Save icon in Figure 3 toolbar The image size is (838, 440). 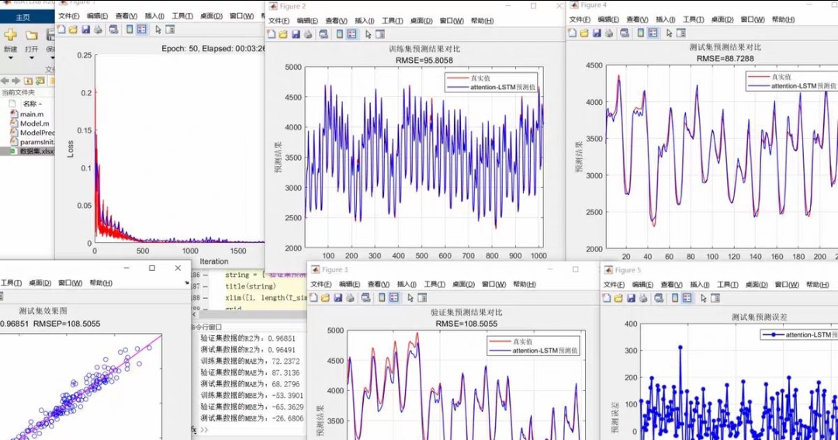[x=338, y=298]
